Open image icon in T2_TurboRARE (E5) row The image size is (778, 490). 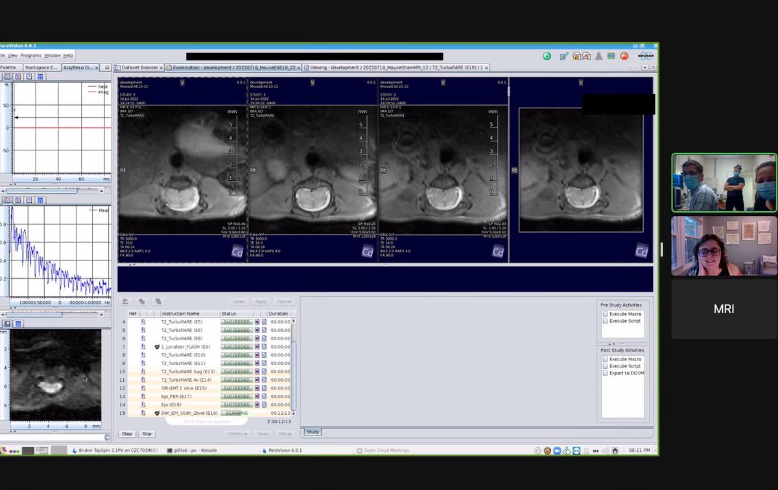(x=257, y=321)
